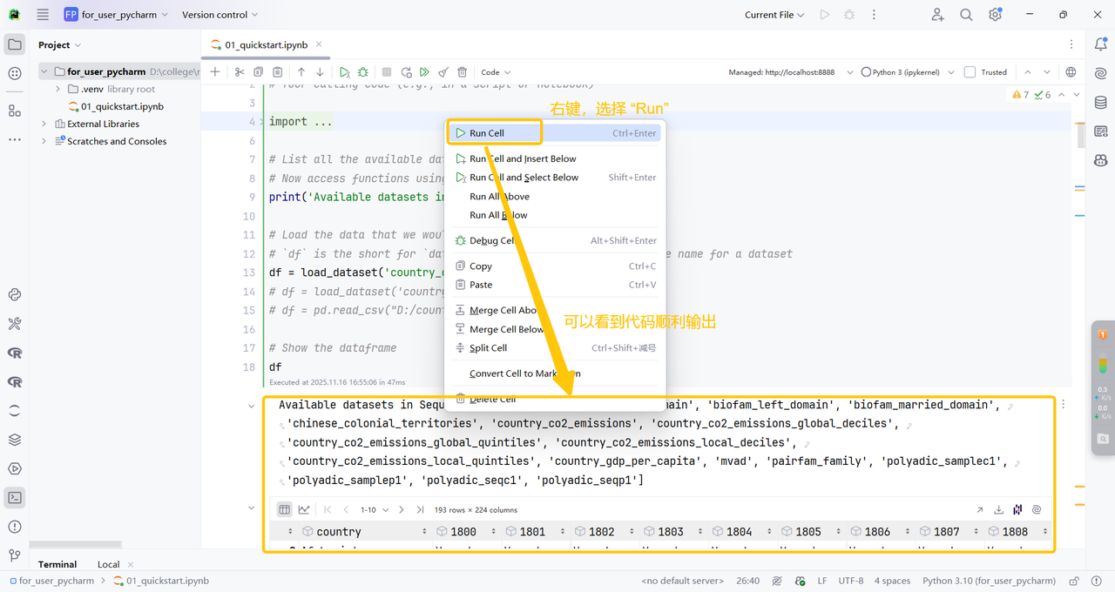Click the Debug Cell bug icon in toolbar

(363, 72)
